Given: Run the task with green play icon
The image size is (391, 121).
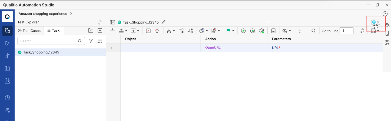Looking at the screenshot, I should [243, 31].
